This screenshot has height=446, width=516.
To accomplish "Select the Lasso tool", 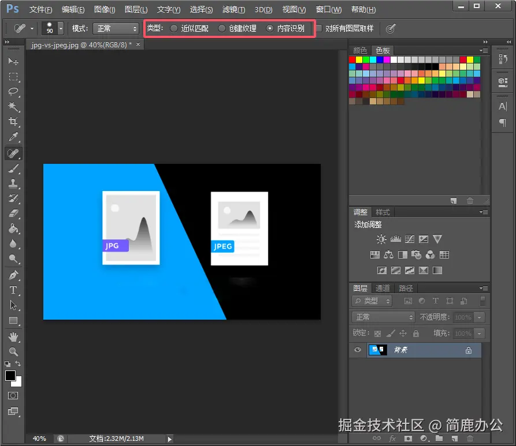I will 13,92.
